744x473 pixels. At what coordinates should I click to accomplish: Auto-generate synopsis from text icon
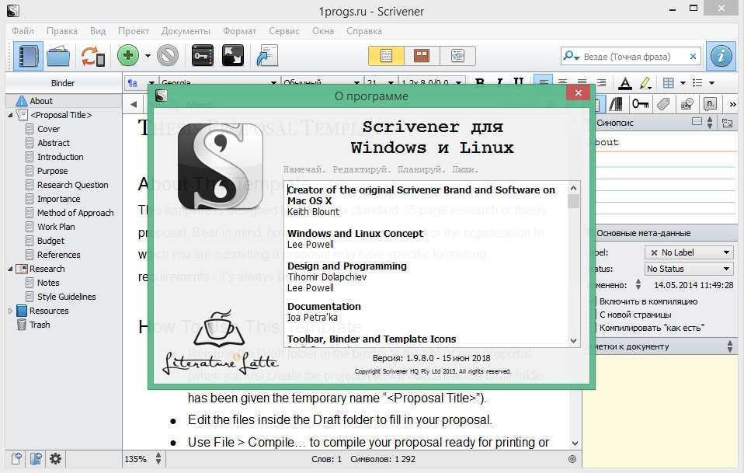(727, 123)
